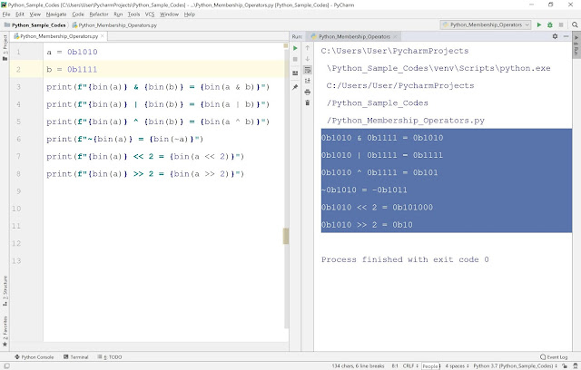Viewport: 581px width, 370px height.
Task: Stop the process in the Run panel
Action: click(x=295, y=59)
